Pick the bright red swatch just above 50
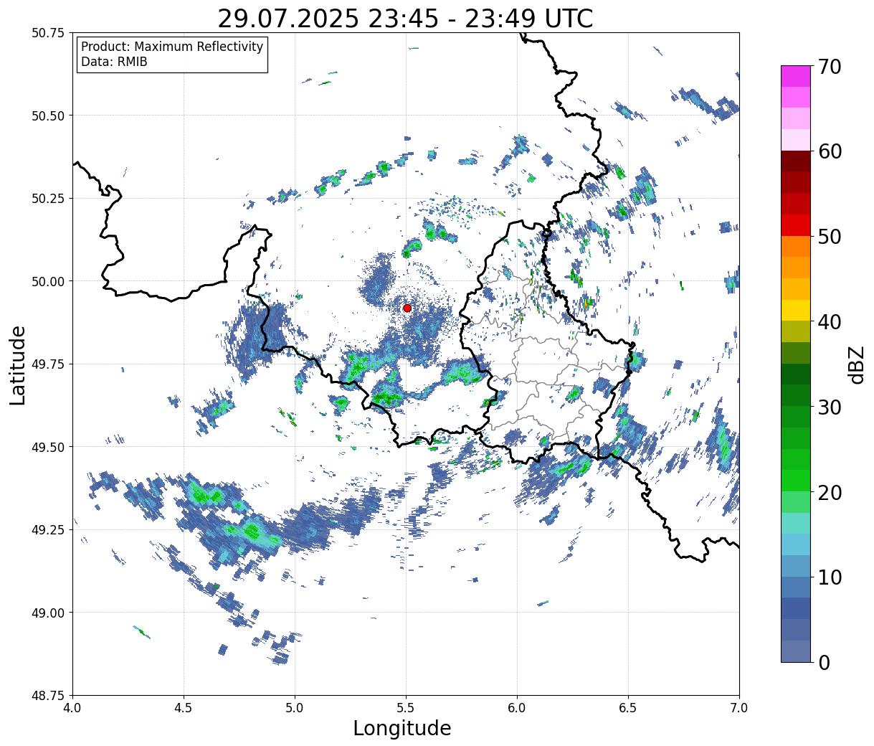Screen dimensions: 874x746 [x=796, y=225]
